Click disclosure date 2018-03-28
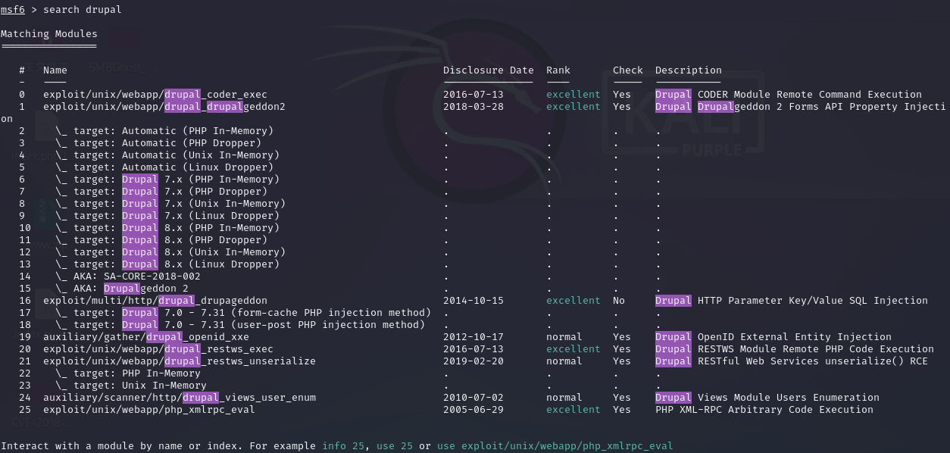950x453 pixels. coord(473,107)
